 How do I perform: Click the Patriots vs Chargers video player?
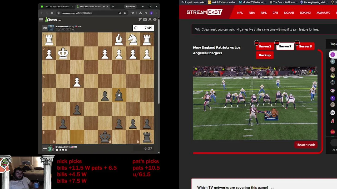coord(255,103)
